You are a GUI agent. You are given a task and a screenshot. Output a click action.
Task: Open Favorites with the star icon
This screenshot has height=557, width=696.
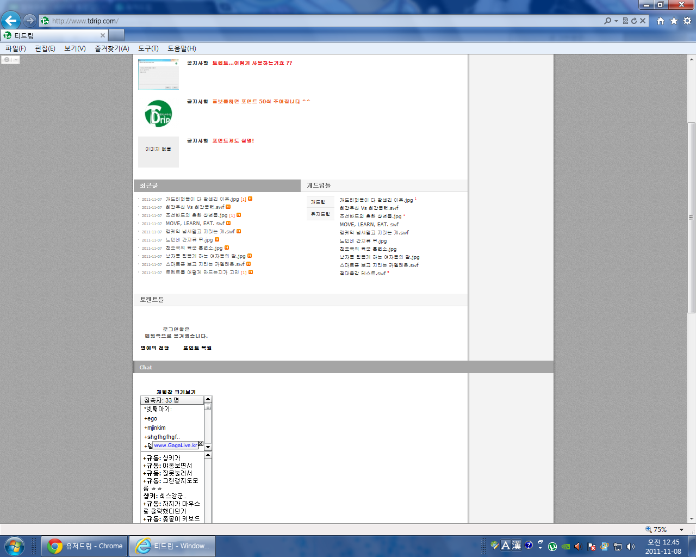(674, 21)
